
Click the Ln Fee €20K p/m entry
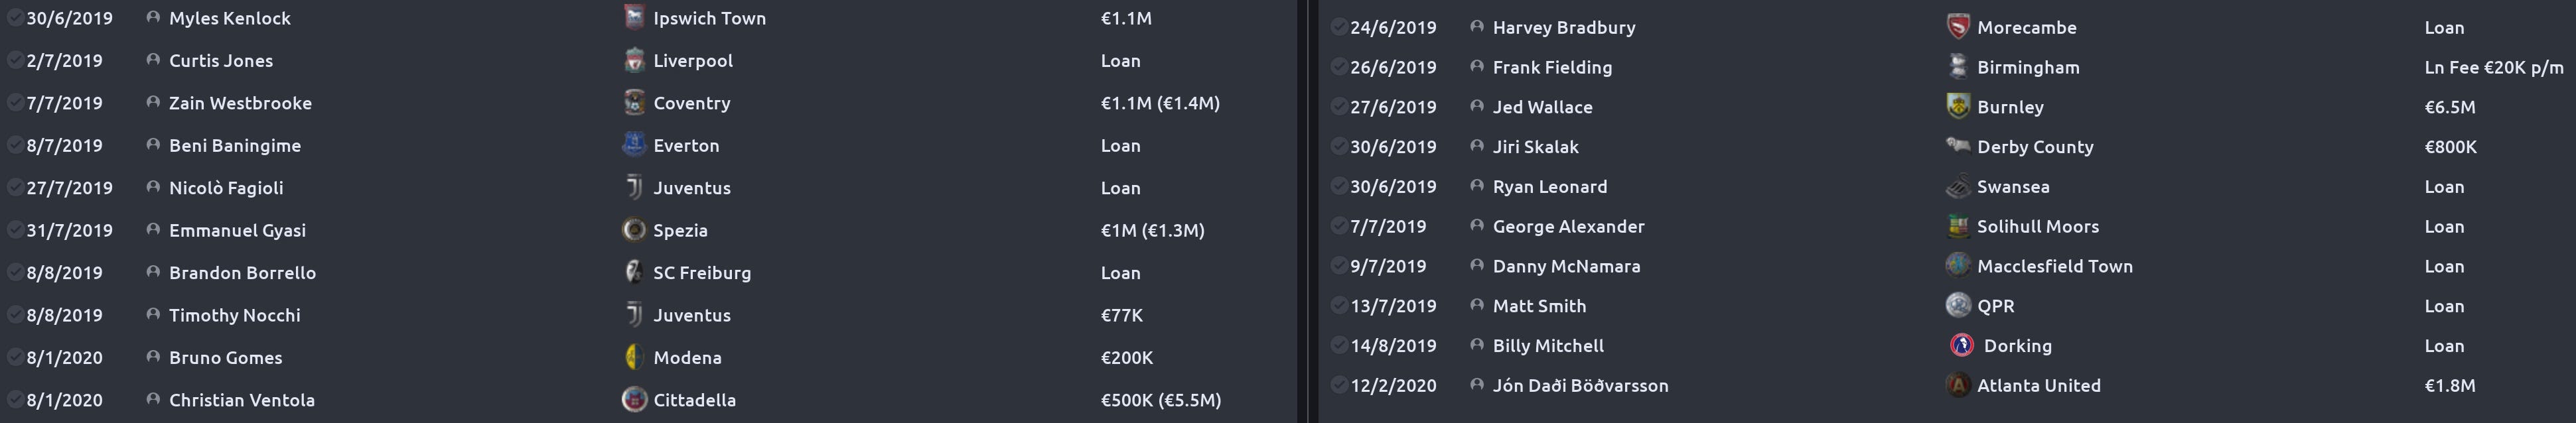click(2494, 67)
